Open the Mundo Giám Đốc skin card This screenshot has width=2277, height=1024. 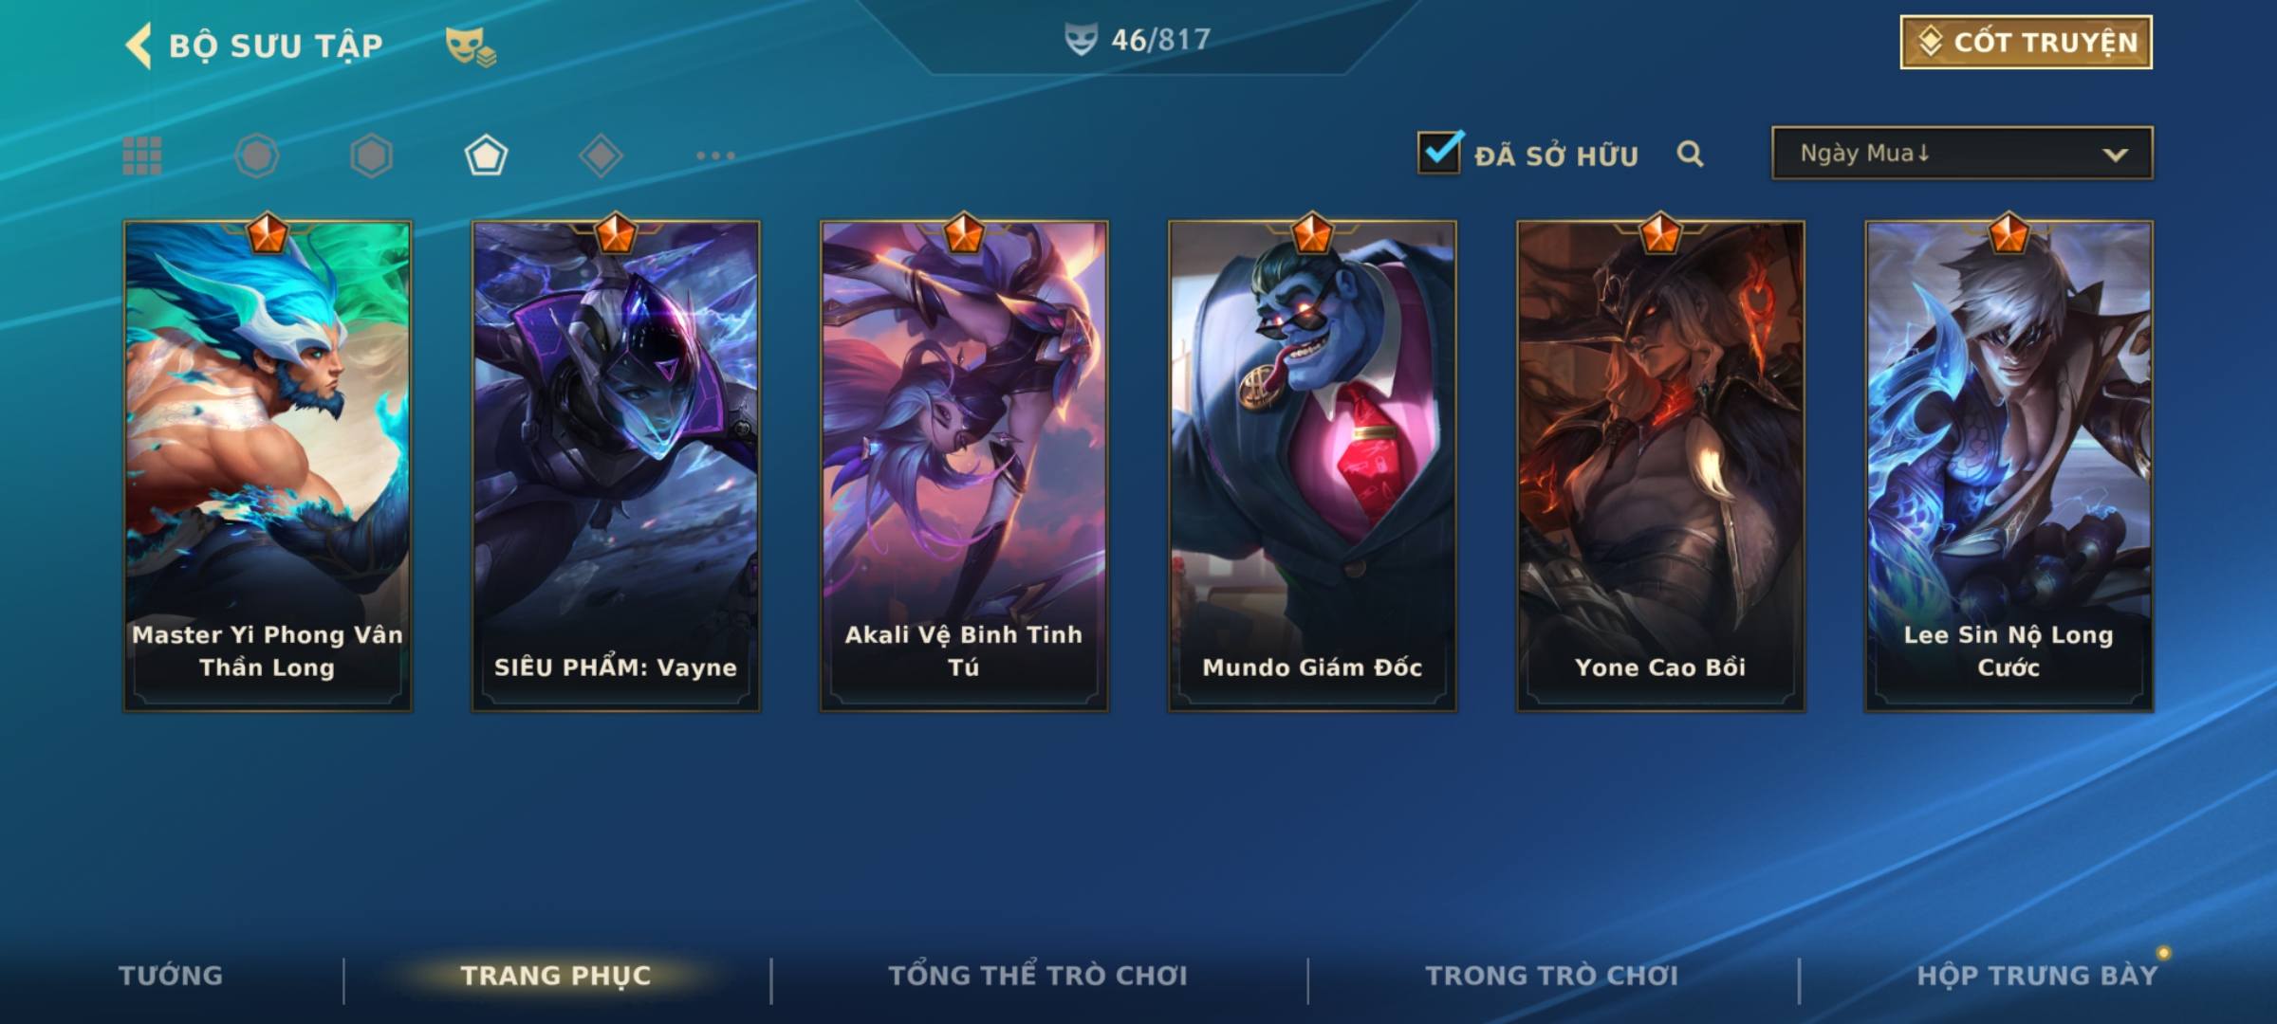point(1312,466)
